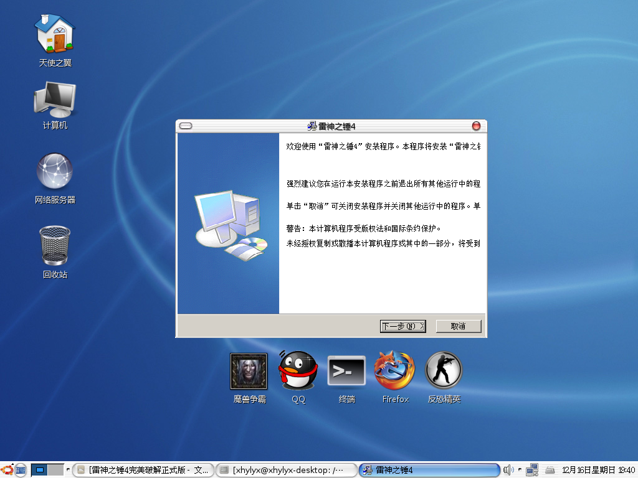638x478 pixels.
Task: Switch to the first workspace in pager
Action: 39,471
